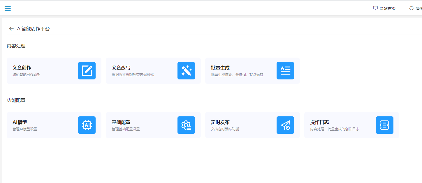Screen dimensions: 422x183
Task: Open the 文章改写 card title
Action: (121, 68)
